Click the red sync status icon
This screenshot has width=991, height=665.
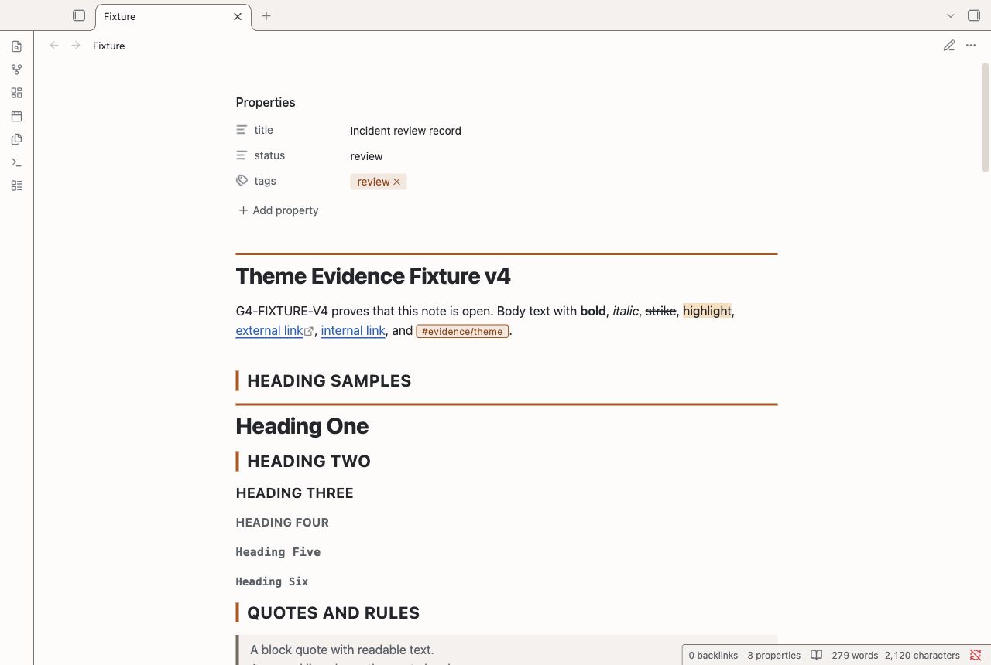tap(976, 655)
